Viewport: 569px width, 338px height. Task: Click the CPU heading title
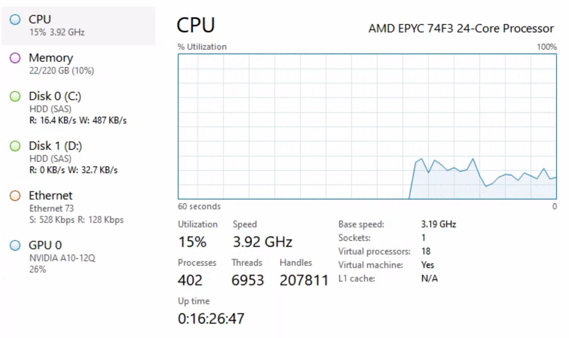click(196, 25)
